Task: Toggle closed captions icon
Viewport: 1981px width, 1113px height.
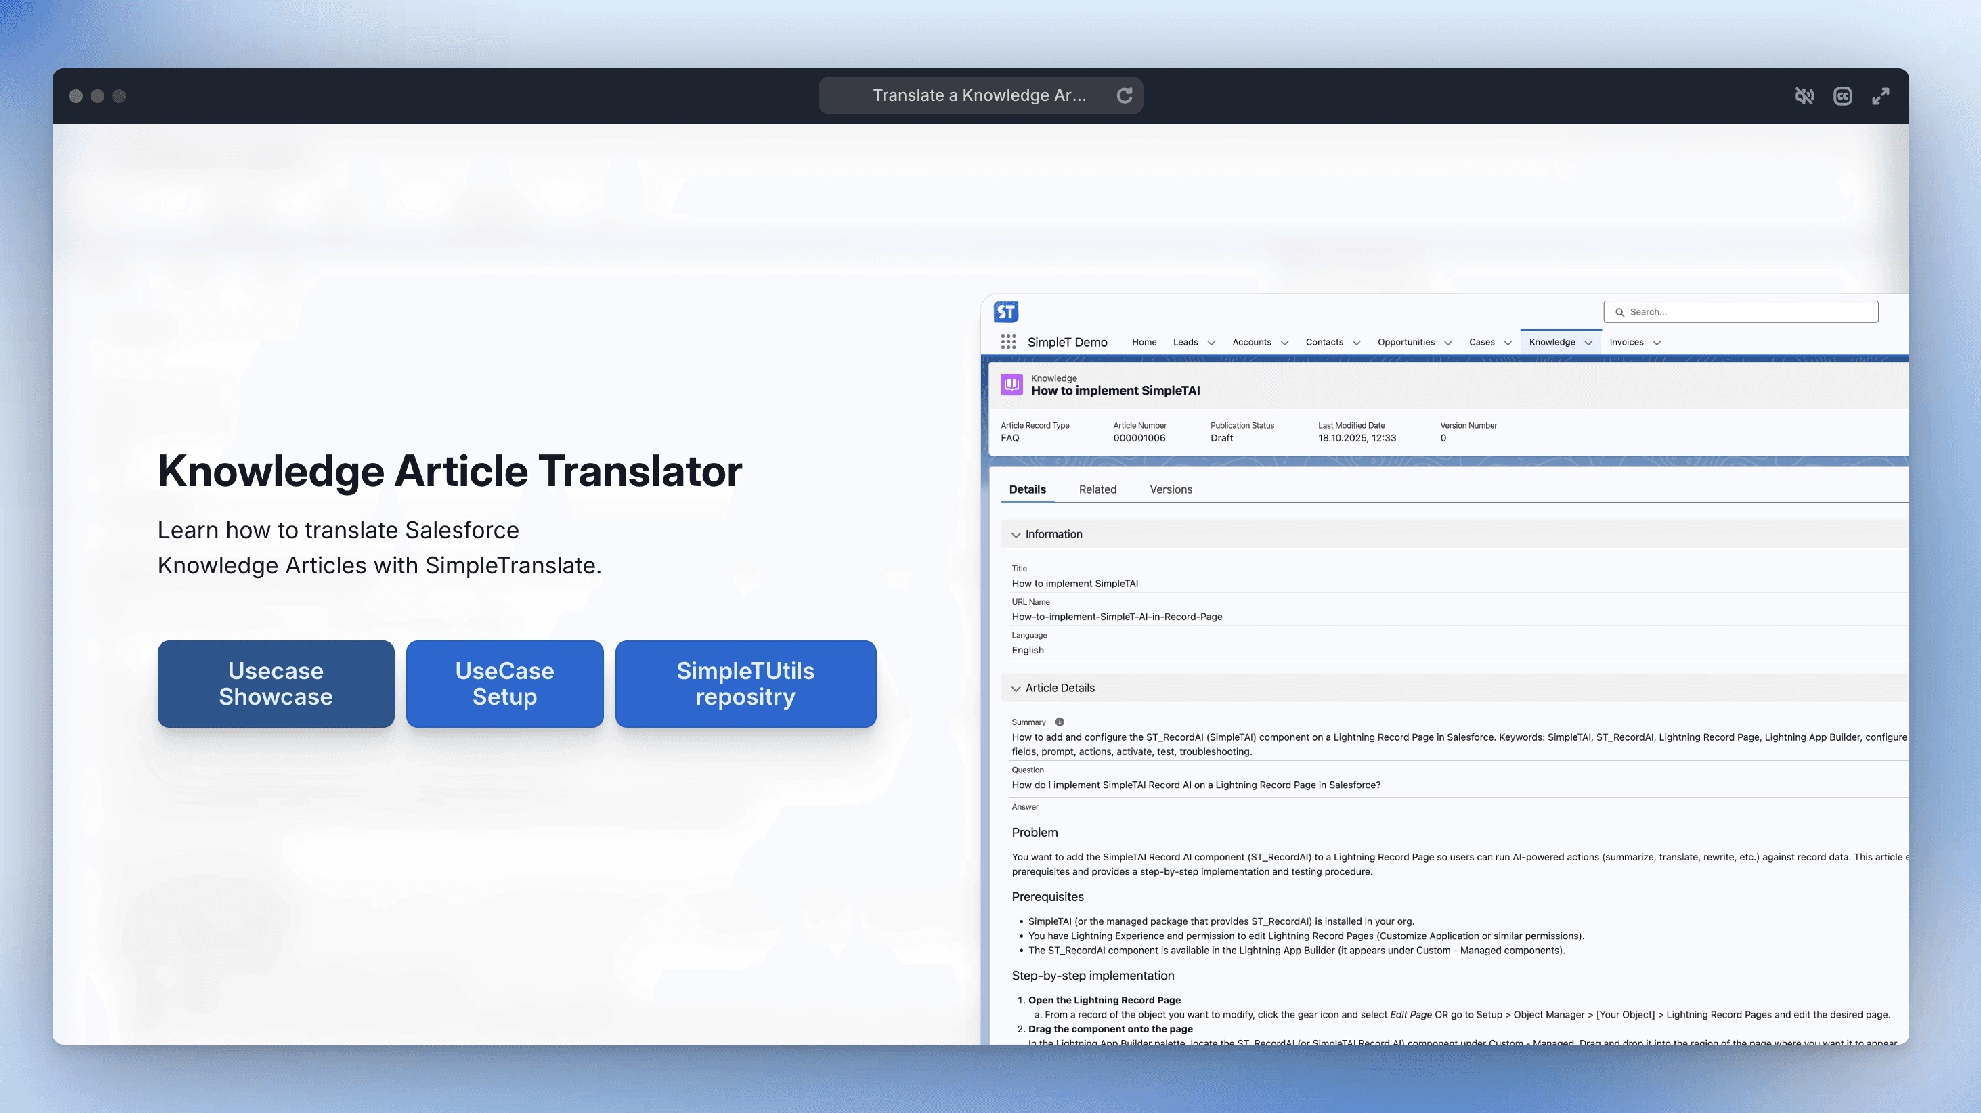Action: pos(1842,95)
